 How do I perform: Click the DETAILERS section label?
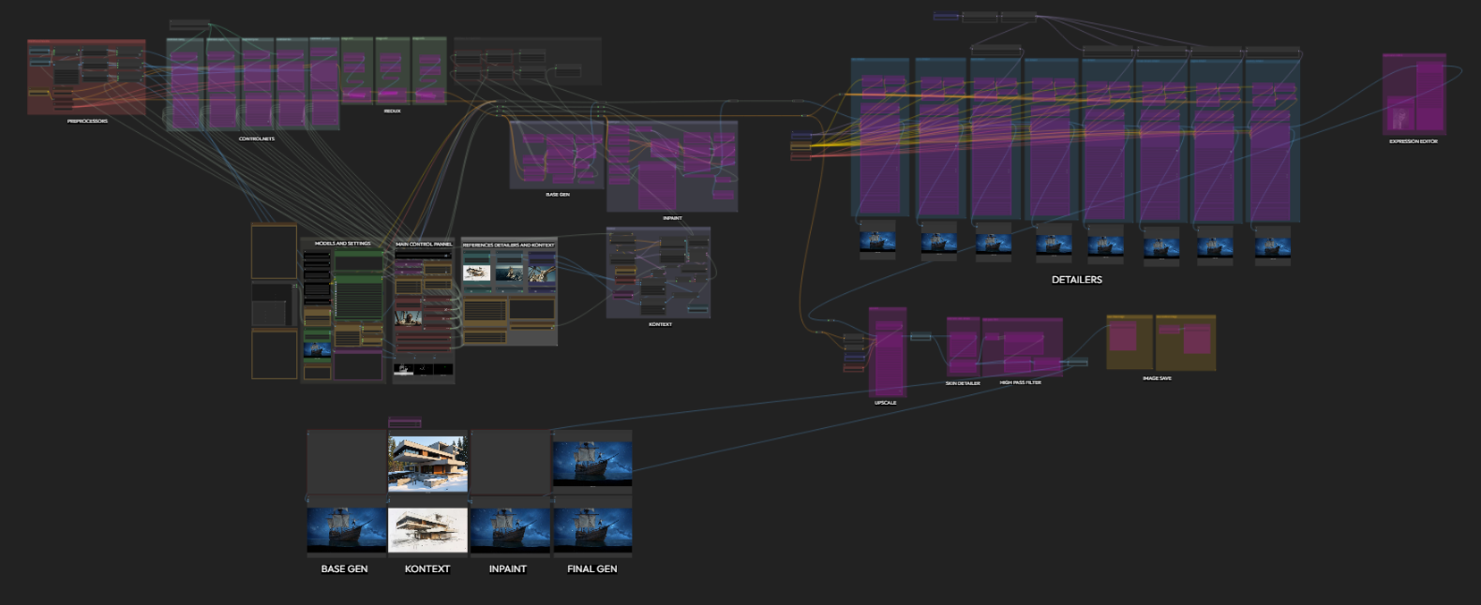[1076, 279]
